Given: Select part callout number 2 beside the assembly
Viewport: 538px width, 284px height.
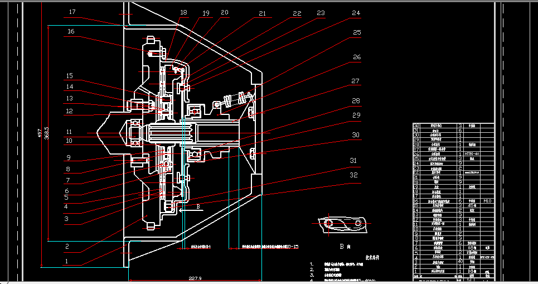Looking at the screenshot, I should (x=67, y=247).
